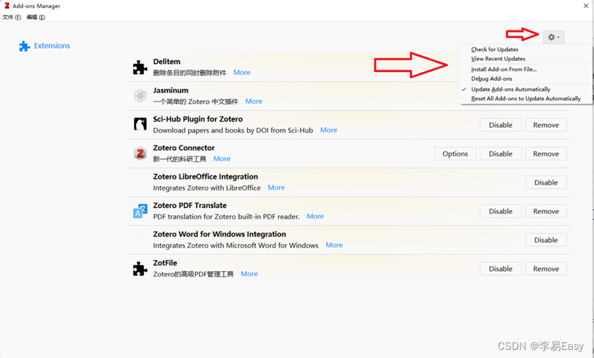Viewport: 594px width, 358px height.
Task: Open the 文件 (F) menu
Action: point(12,17)
